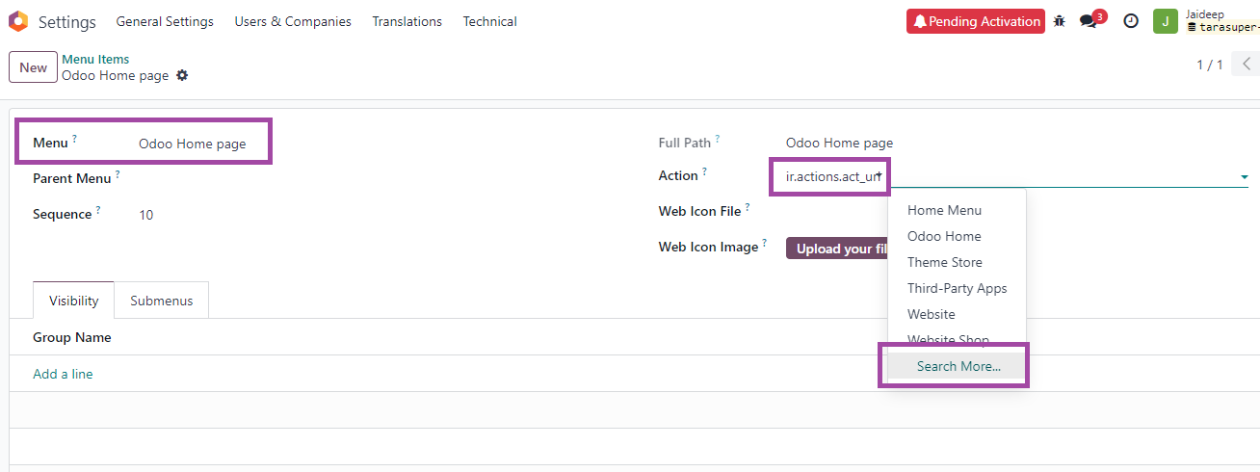This screenshot has width=1260, height=472.
Task: Click the Settings app title
Action: coord(67,21)
